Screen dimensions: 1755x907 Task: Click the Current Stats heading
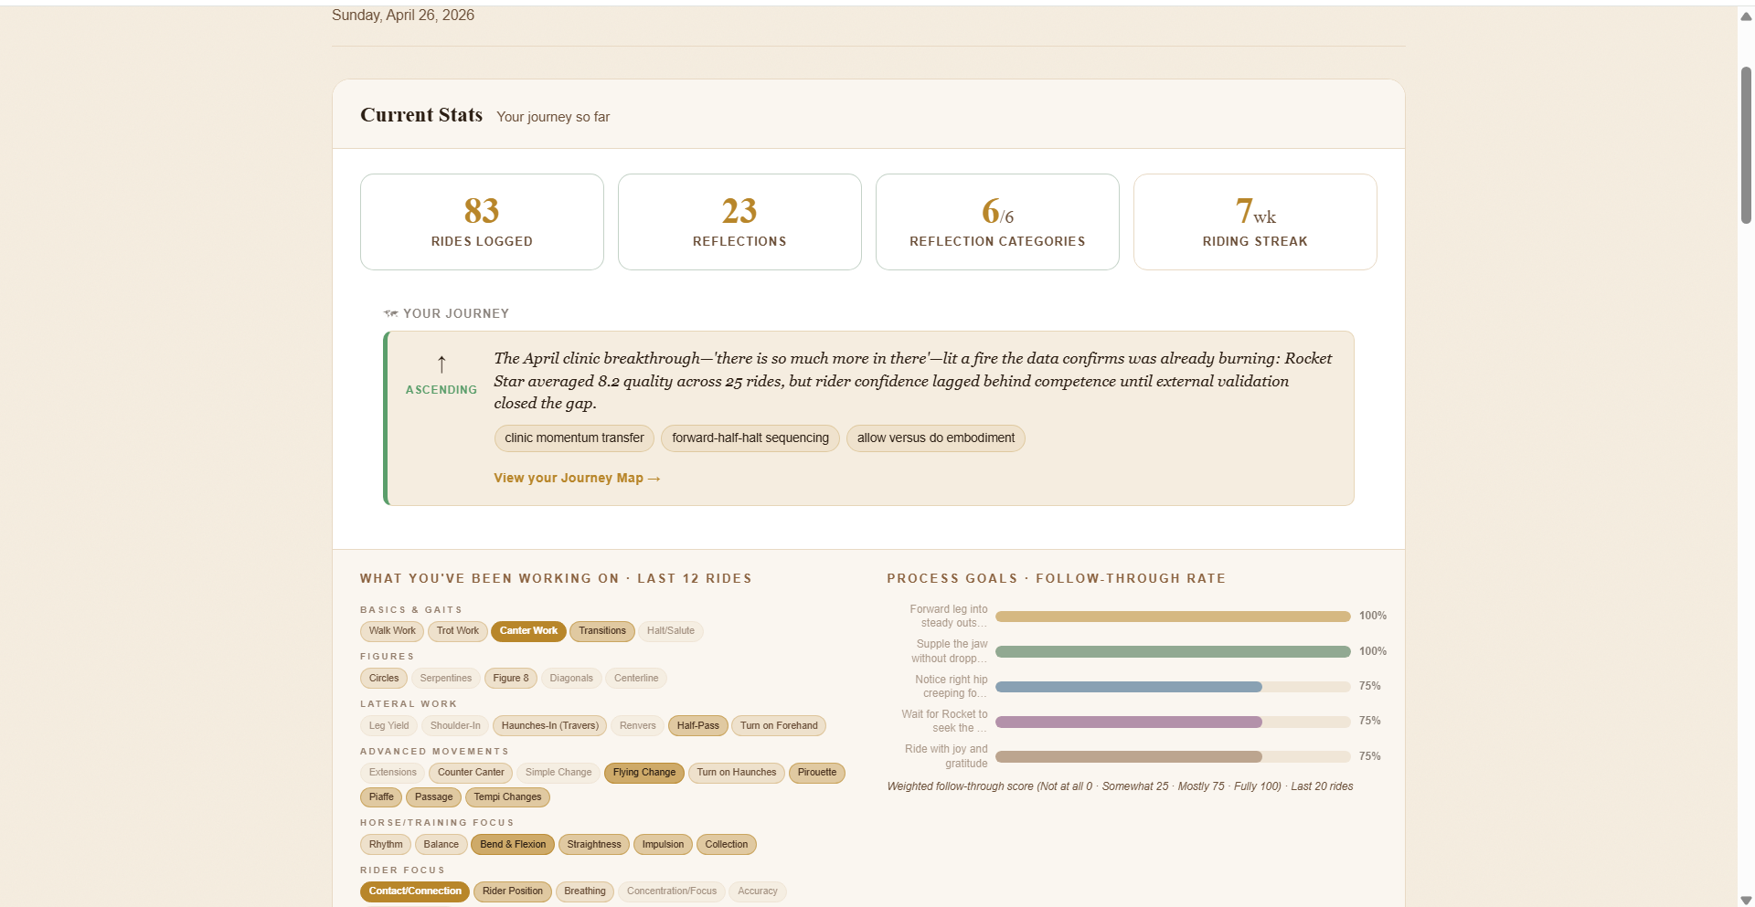421,115
